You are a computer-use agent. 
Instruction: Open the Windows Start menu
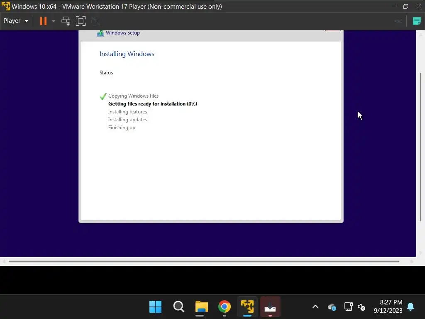(x=155, y=307)
